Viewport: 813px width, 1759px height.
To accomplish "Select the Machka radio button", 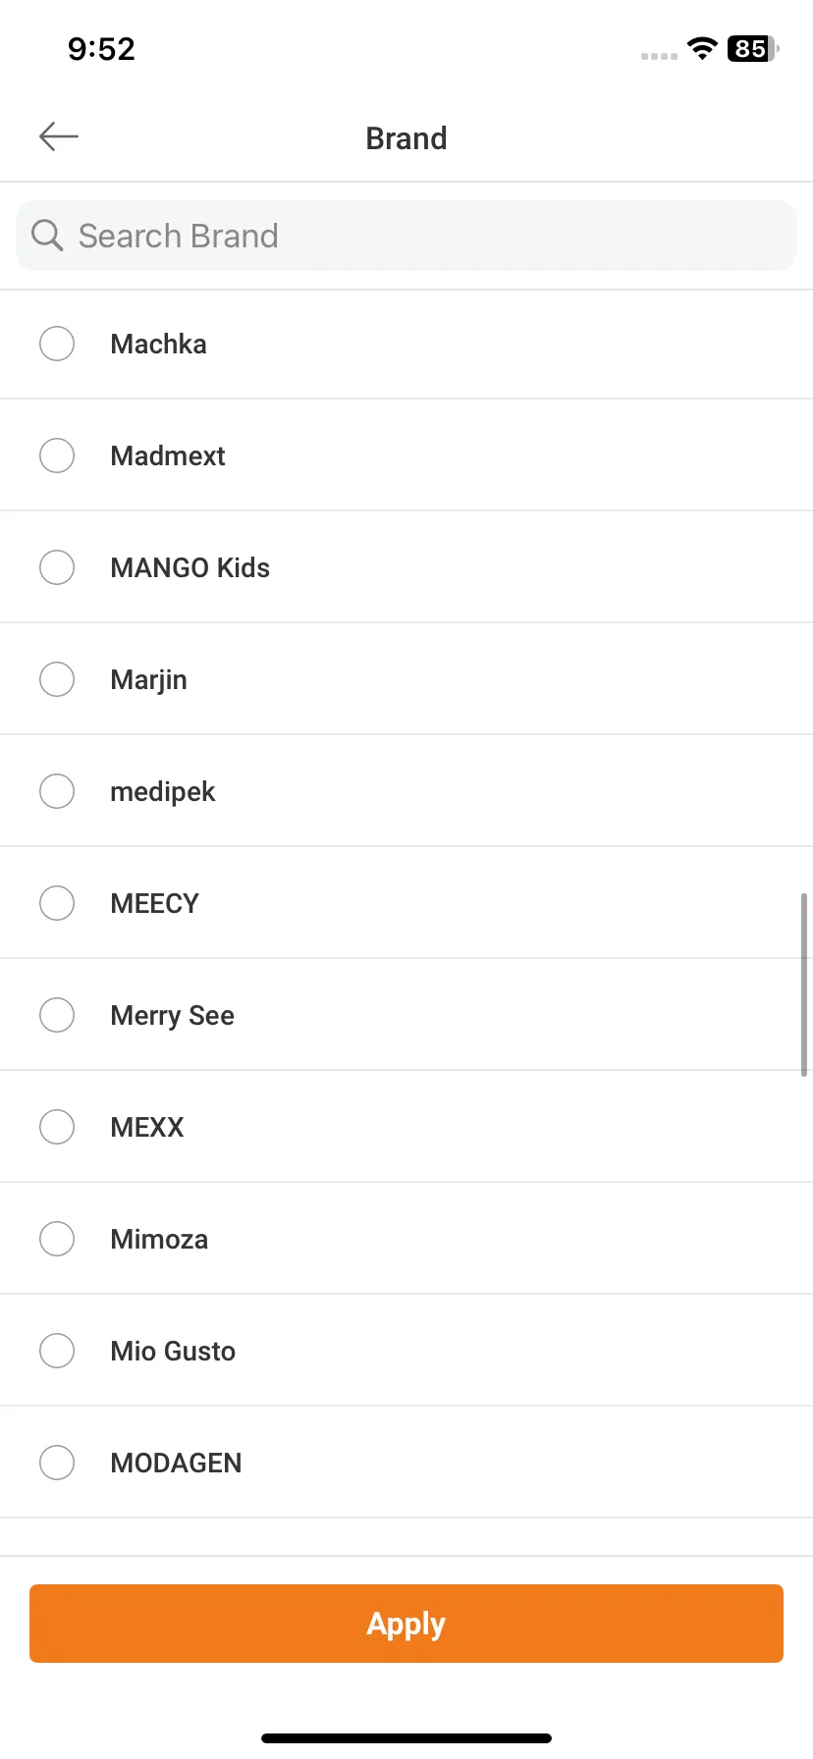I will pos(57,344).
